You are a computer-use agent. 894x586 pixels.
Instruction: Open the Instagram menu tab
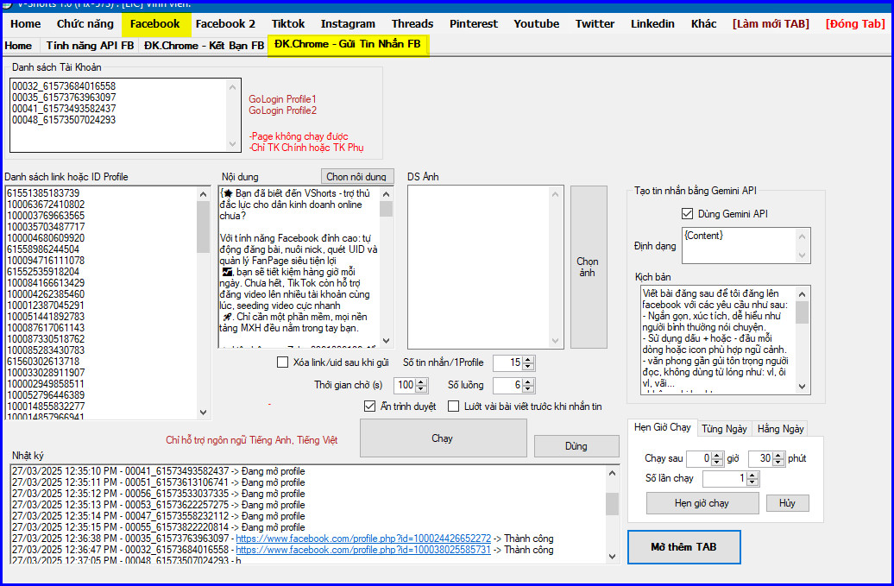(348, 23)
